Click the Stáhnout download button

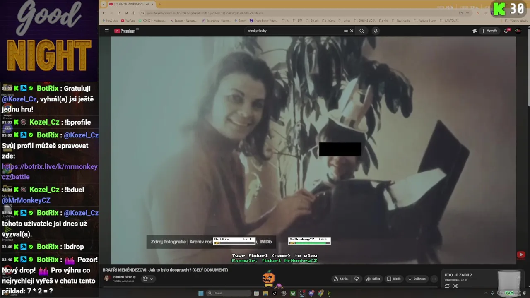[x=417, y=279]
